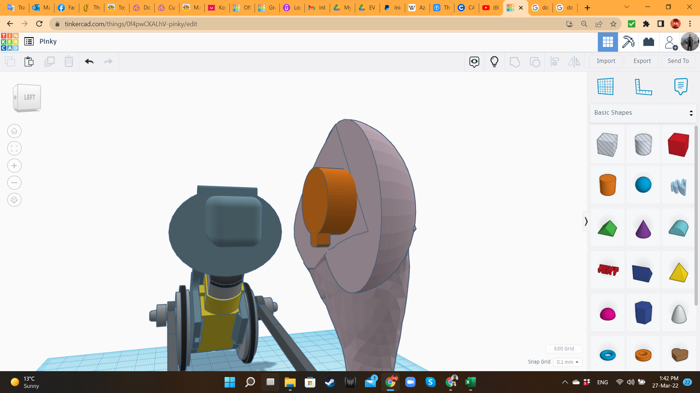
Task: Click the Home view icon
Action: (x=14, y=131)
